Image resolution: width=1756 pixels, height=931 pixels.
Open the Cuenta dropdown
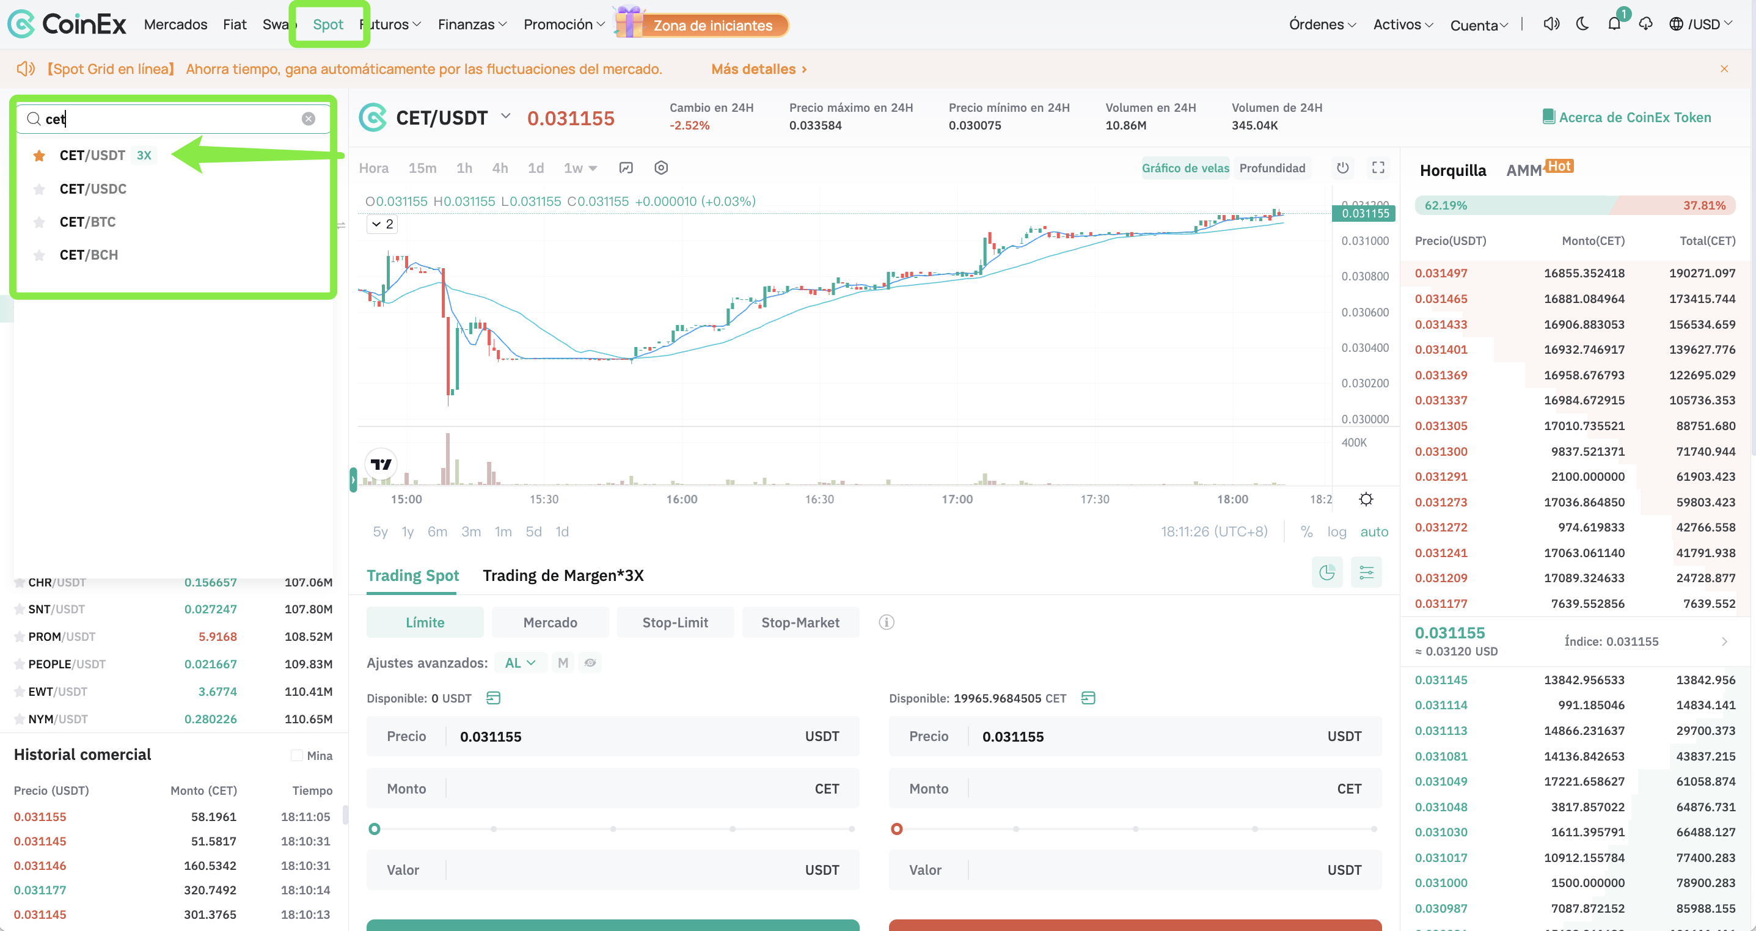(1479, 25)
